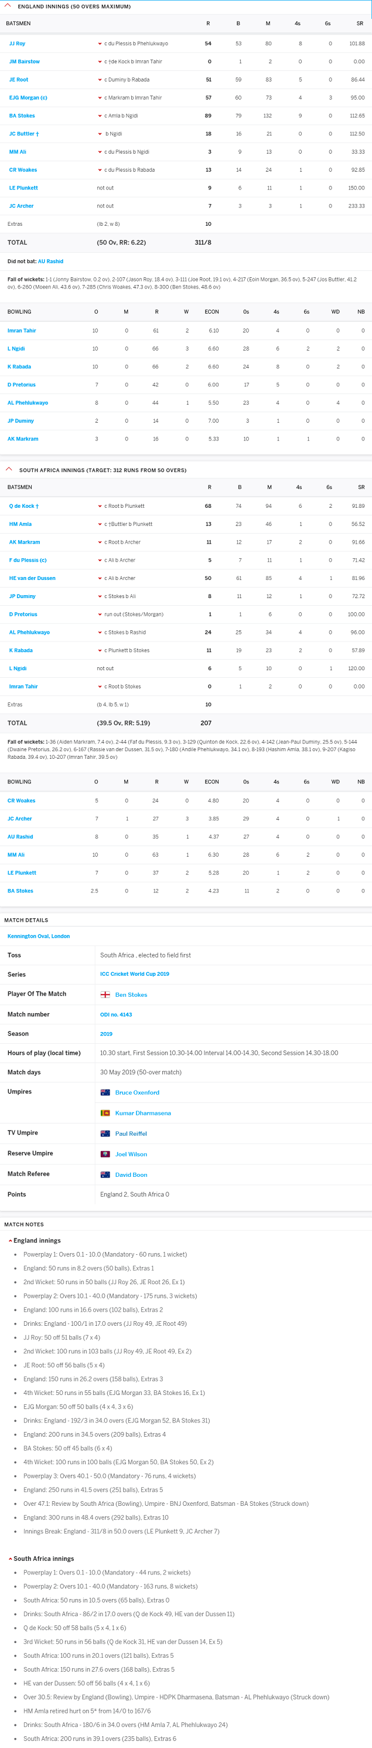Collapse the England innings scorecard section

(x=8, y=7)
